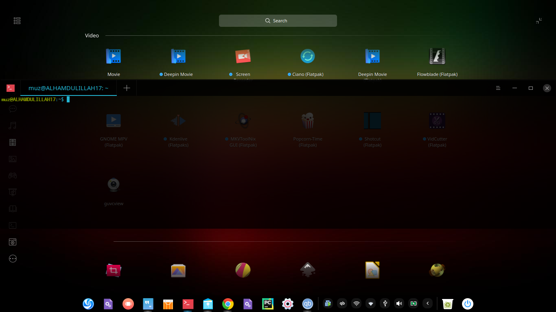Open qBittorrent from the dock

tap(308, 303)
